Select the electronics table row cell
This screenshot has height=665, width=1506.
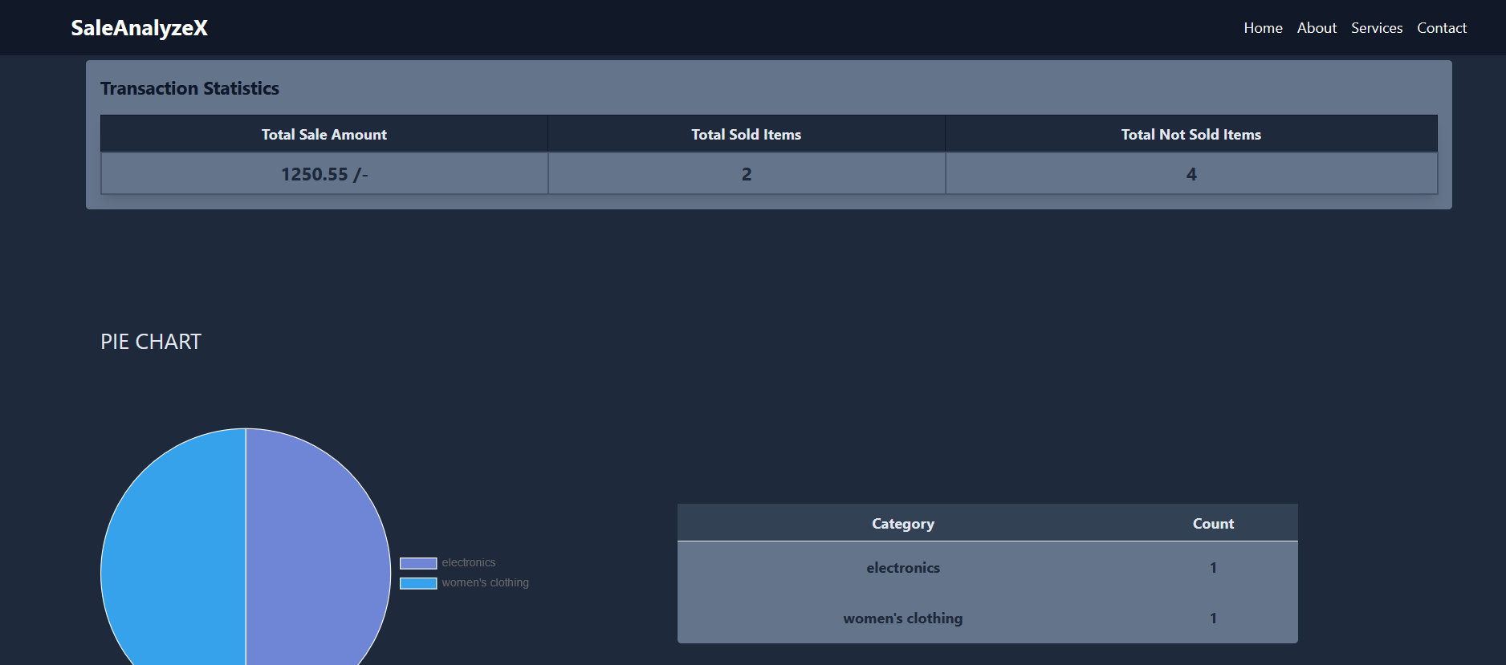(x=903, y=567)
